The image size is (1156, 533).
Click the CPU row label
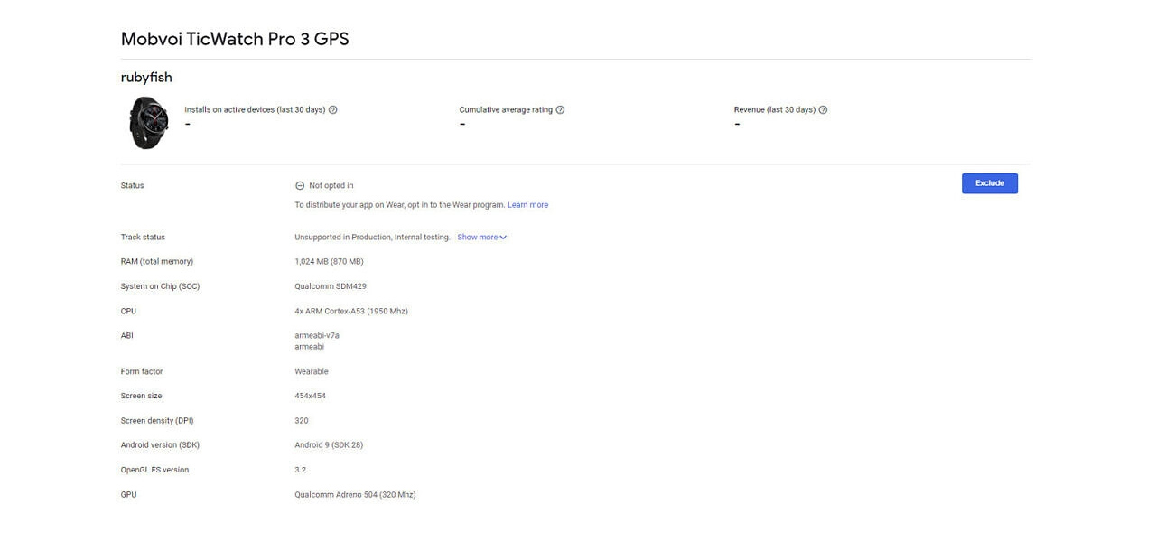pos(128,312)
